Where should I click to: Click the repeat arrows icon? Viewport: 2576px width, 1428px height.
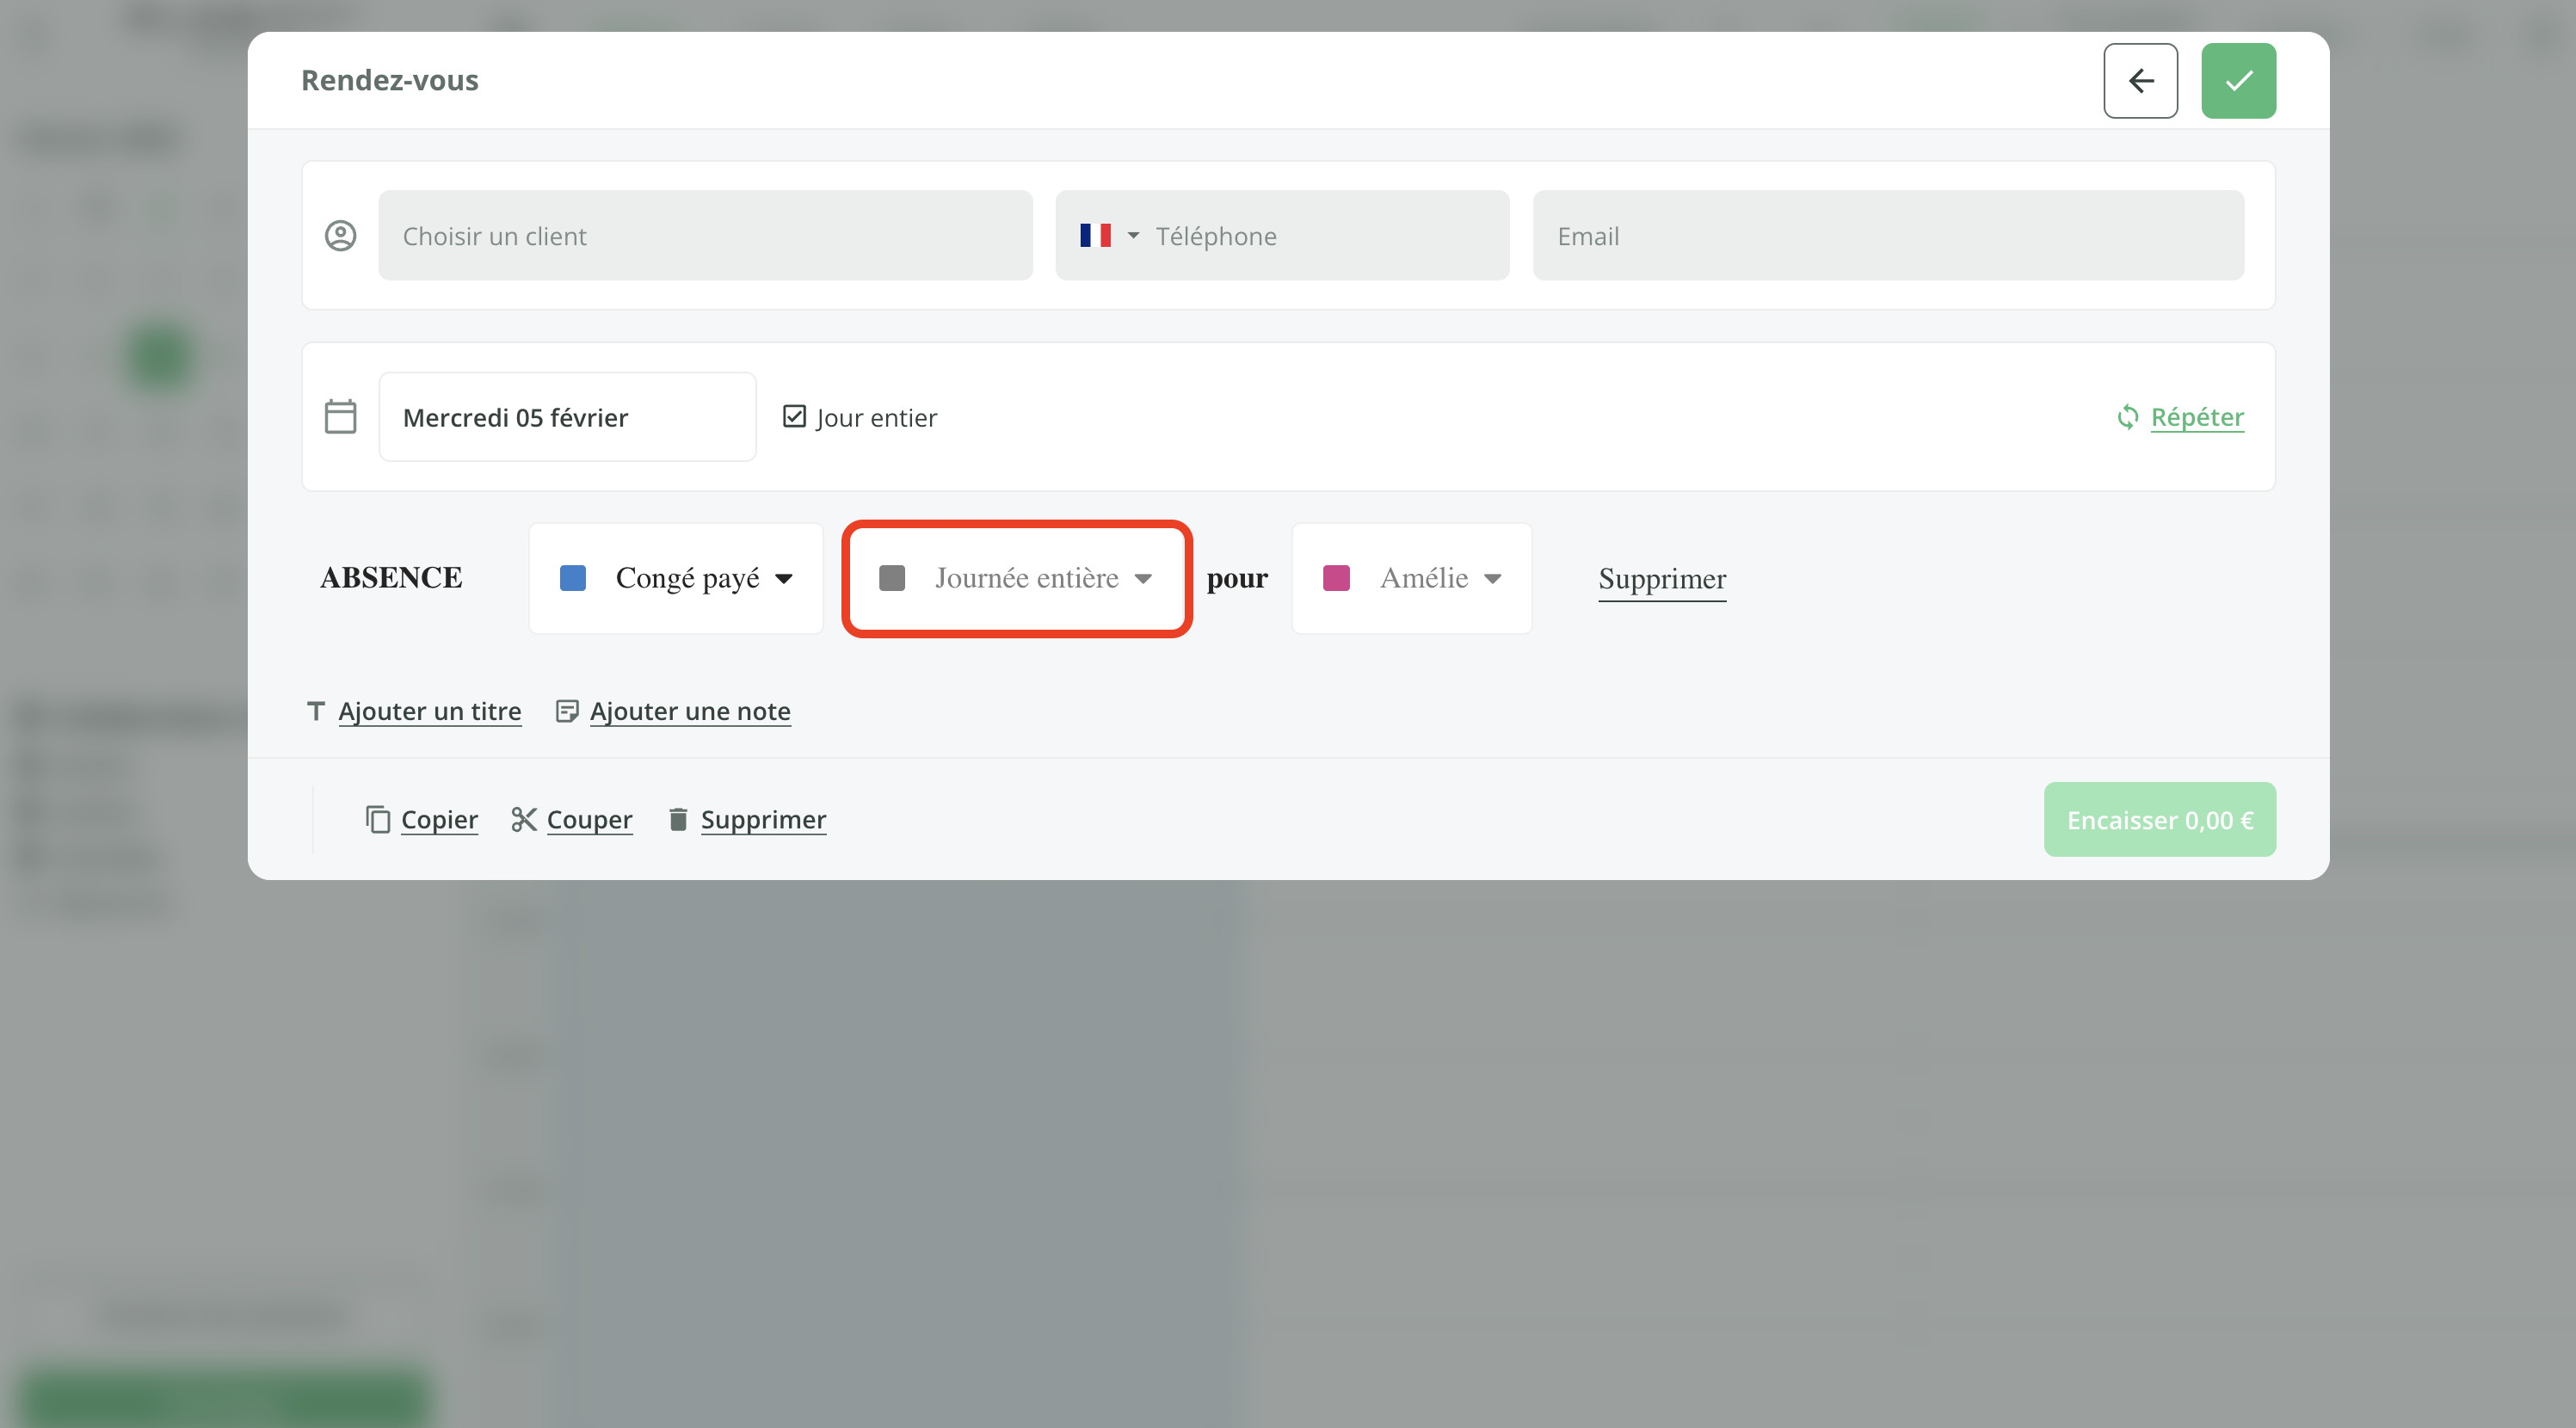[2127, 417]
